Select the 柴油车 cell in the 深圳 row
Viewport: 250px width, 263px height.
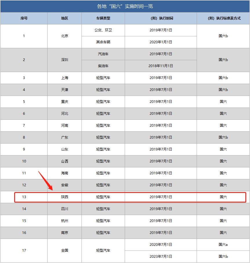[103, 66]
